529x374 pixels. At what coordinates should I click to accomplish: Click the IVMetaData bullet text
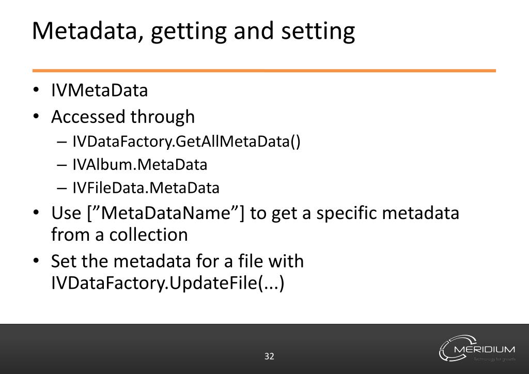pyautogui.click(x=100, y=90)
